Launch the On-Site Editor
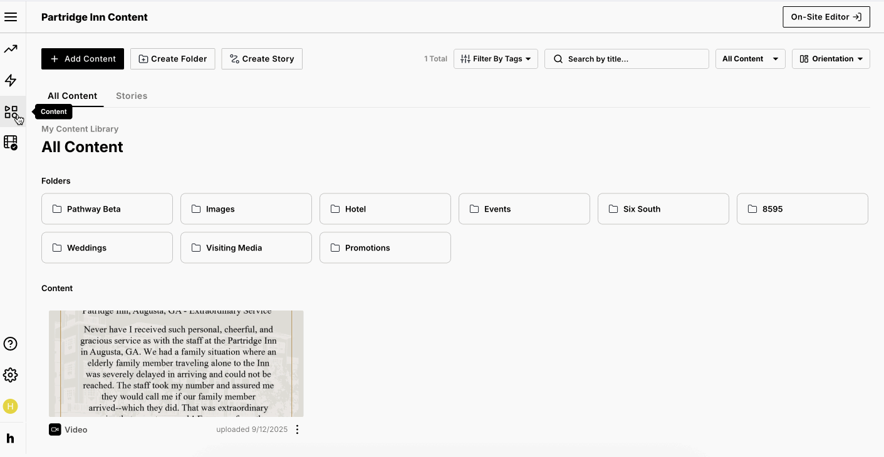Image resolution: width=884 pixels, height=457 pixels. tap(826, 17)
